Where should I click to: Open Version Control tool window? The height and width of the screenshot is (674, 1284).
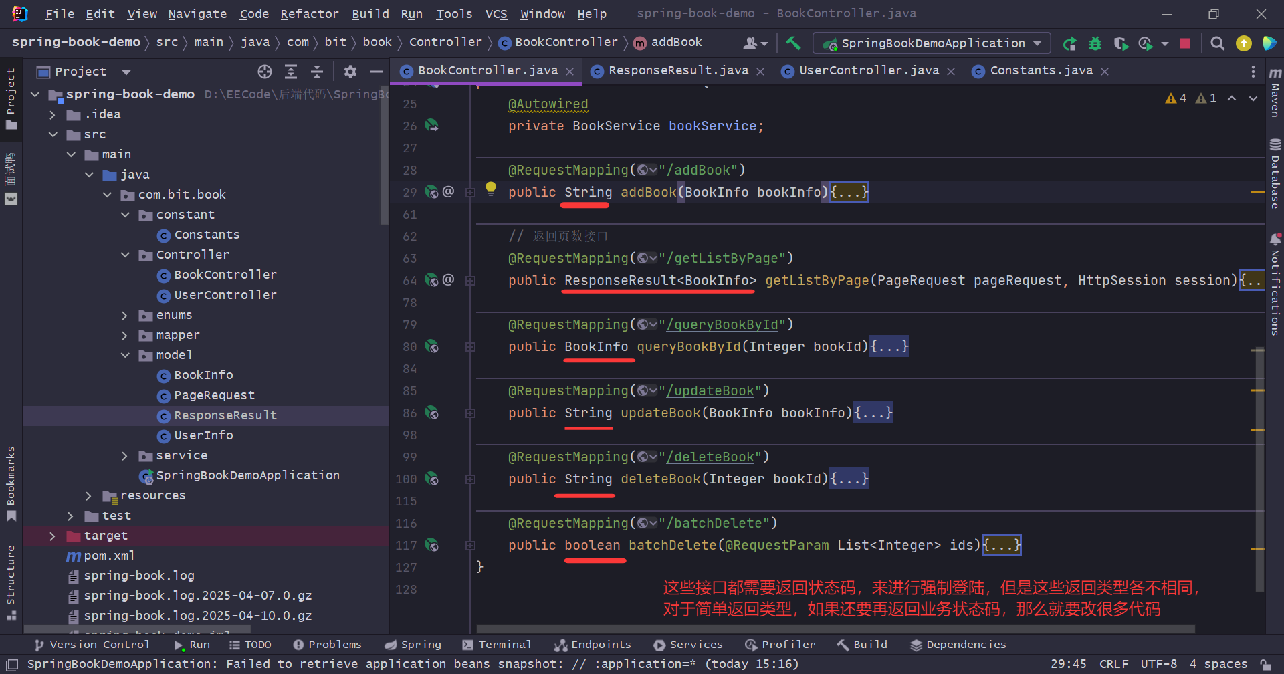click(92, 645)
